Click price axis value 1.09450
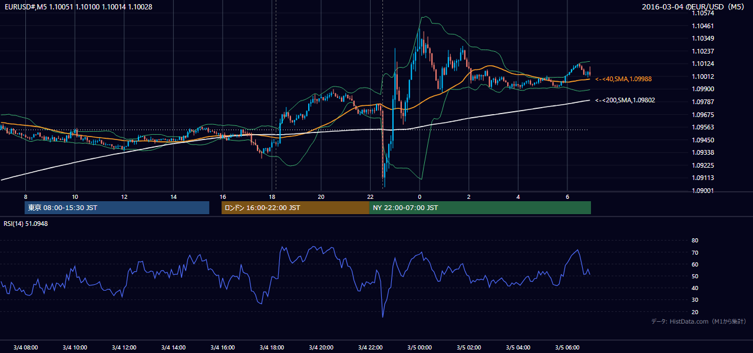753x353 pixels. (x=702, y=140)
